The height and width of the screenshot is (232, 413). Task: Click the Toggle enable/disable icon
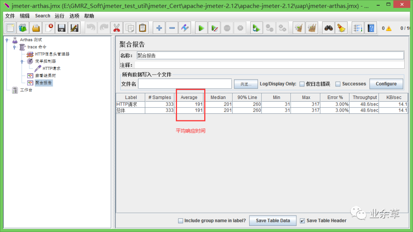(x=185, y=28)
